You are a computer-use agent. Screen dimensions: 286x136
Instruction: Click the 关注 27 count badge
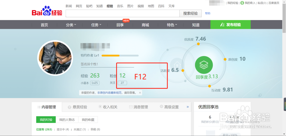122,83
